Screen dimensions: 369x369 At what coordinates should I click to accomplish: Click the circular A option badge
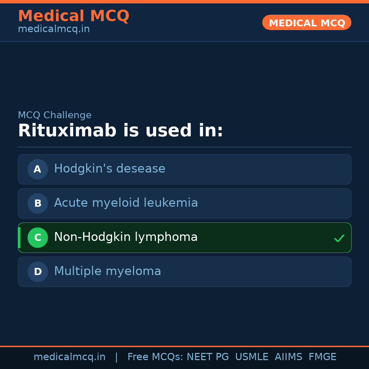click(x=38, y=169)
